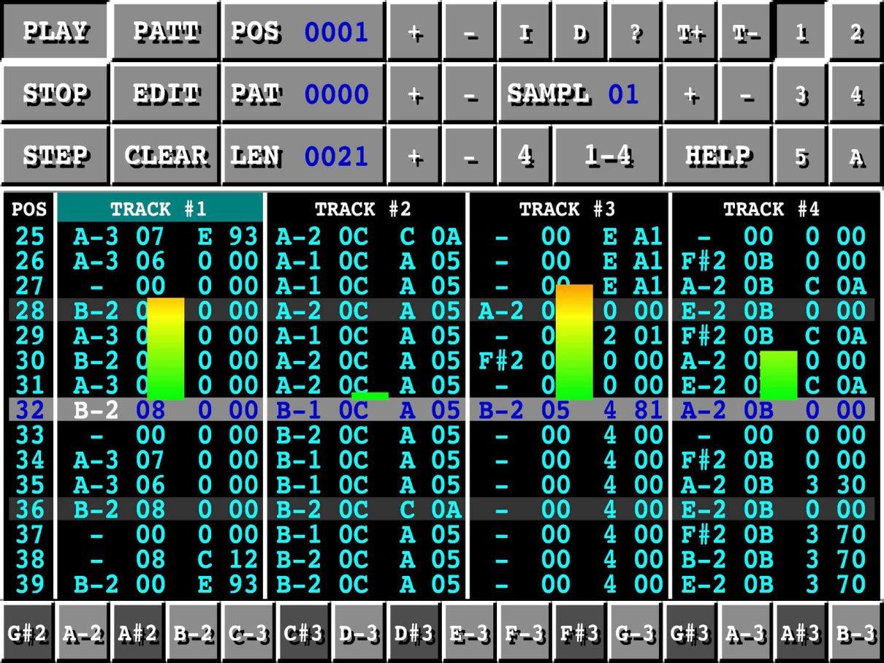Viewport: 884px width, 663px height.
Task: Increment POS with its + stepper
Action: tap(414, 31)
